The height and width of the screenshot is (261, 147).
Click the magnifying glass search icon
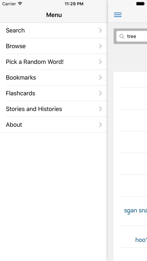coord(122,36)
